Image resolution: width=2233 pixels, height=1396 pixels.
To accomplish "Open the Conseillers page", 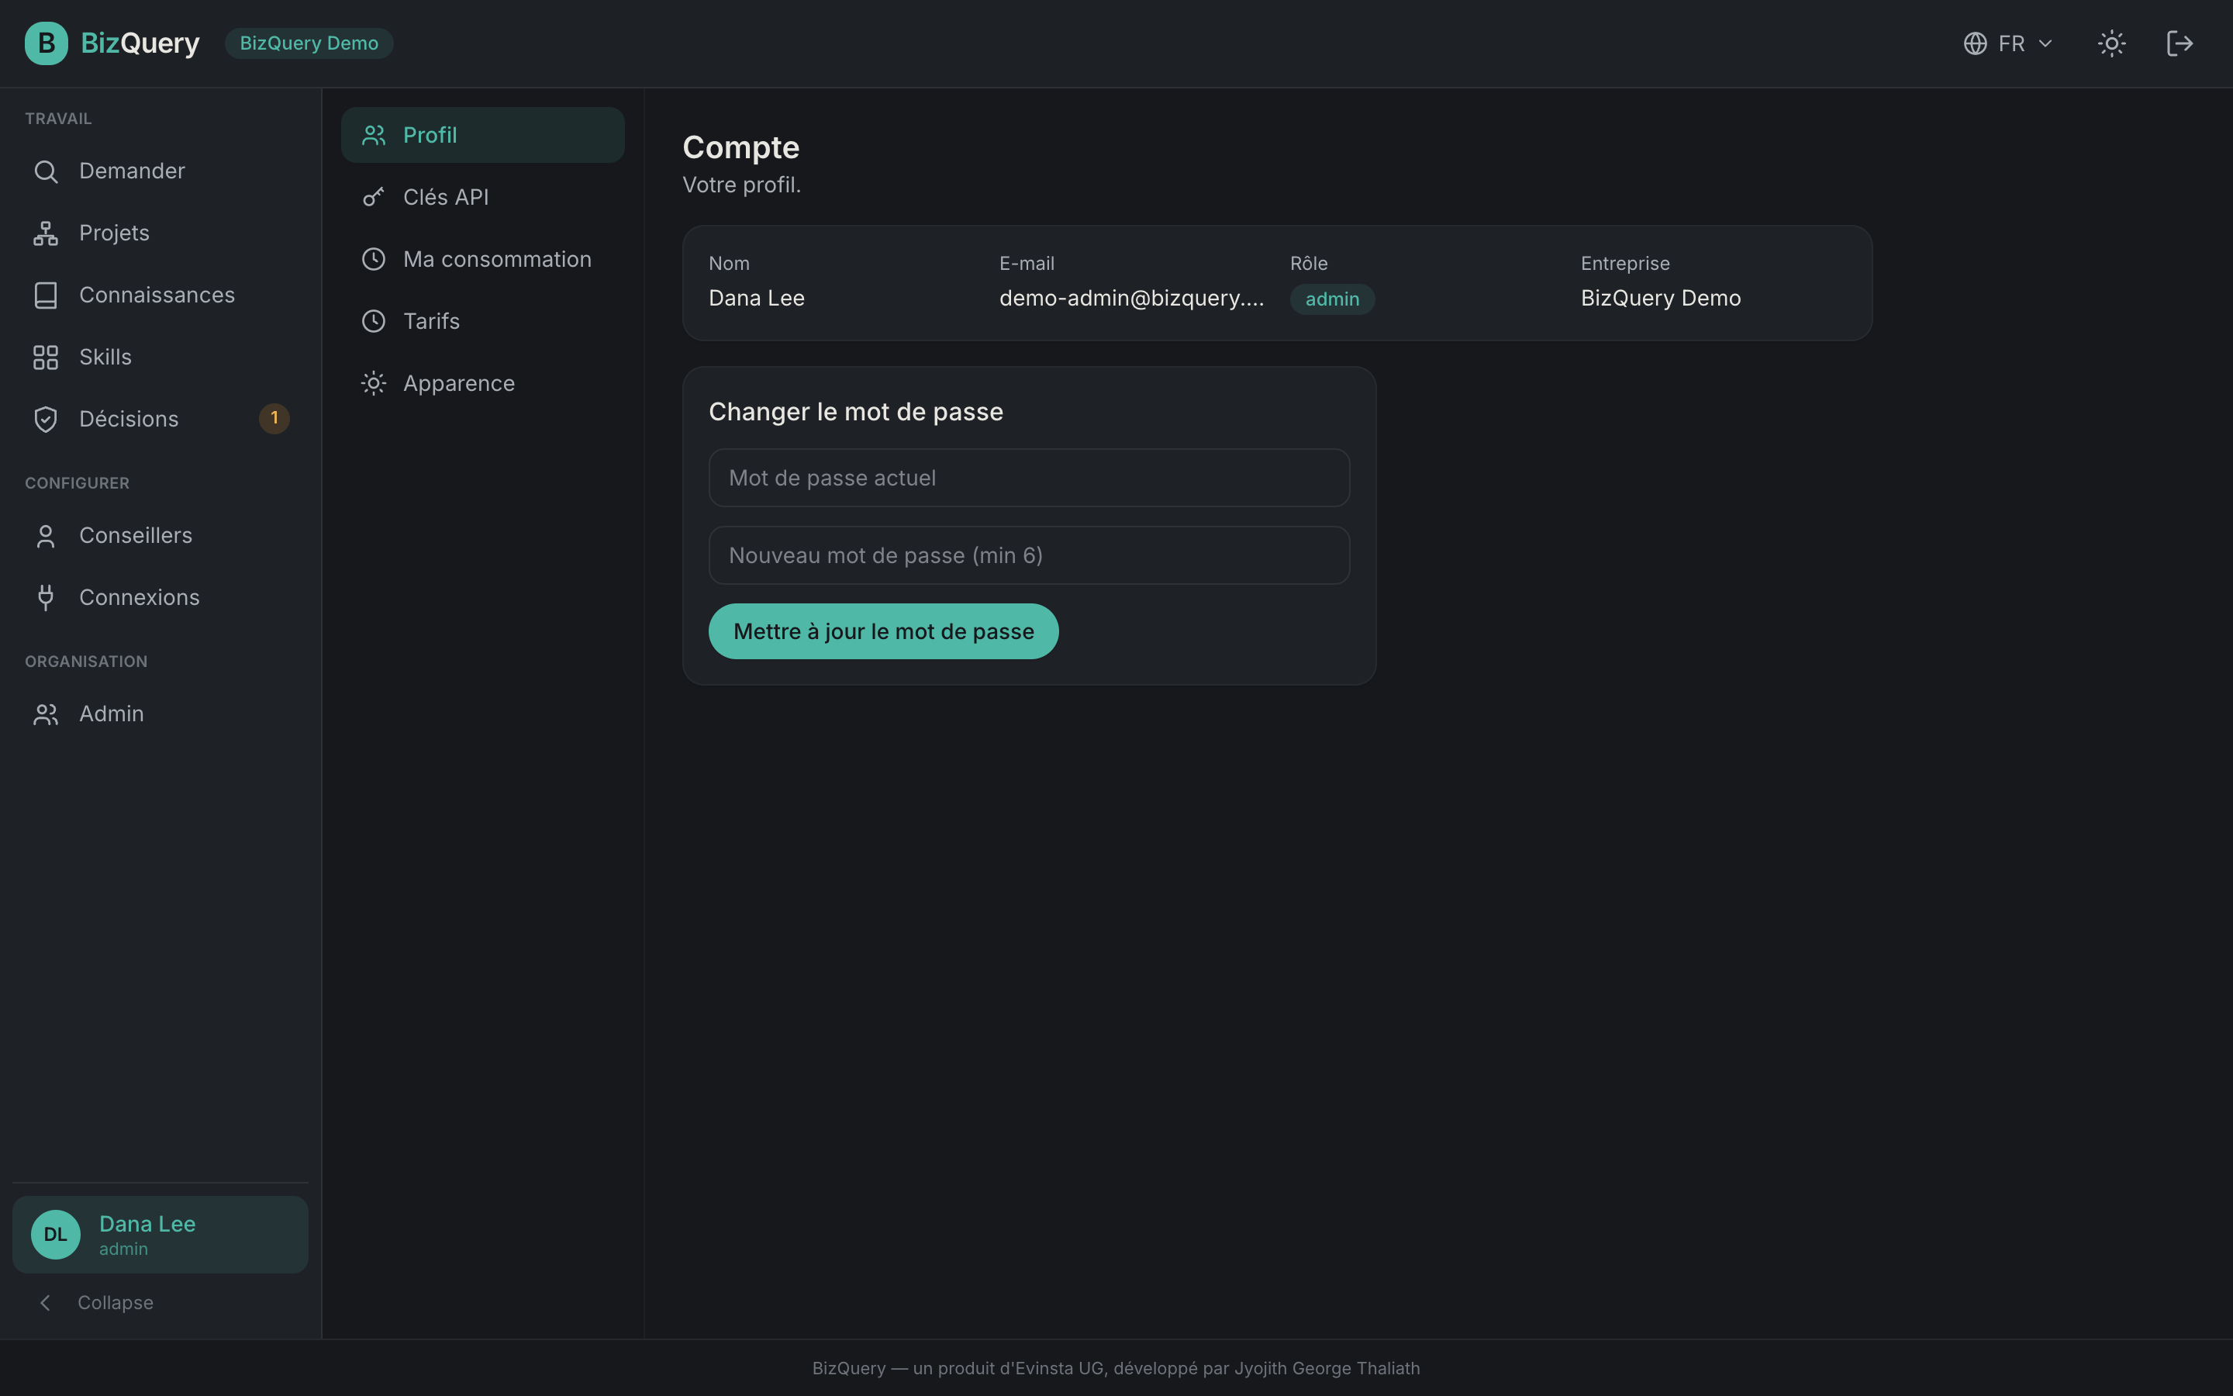I will point(160,537).
